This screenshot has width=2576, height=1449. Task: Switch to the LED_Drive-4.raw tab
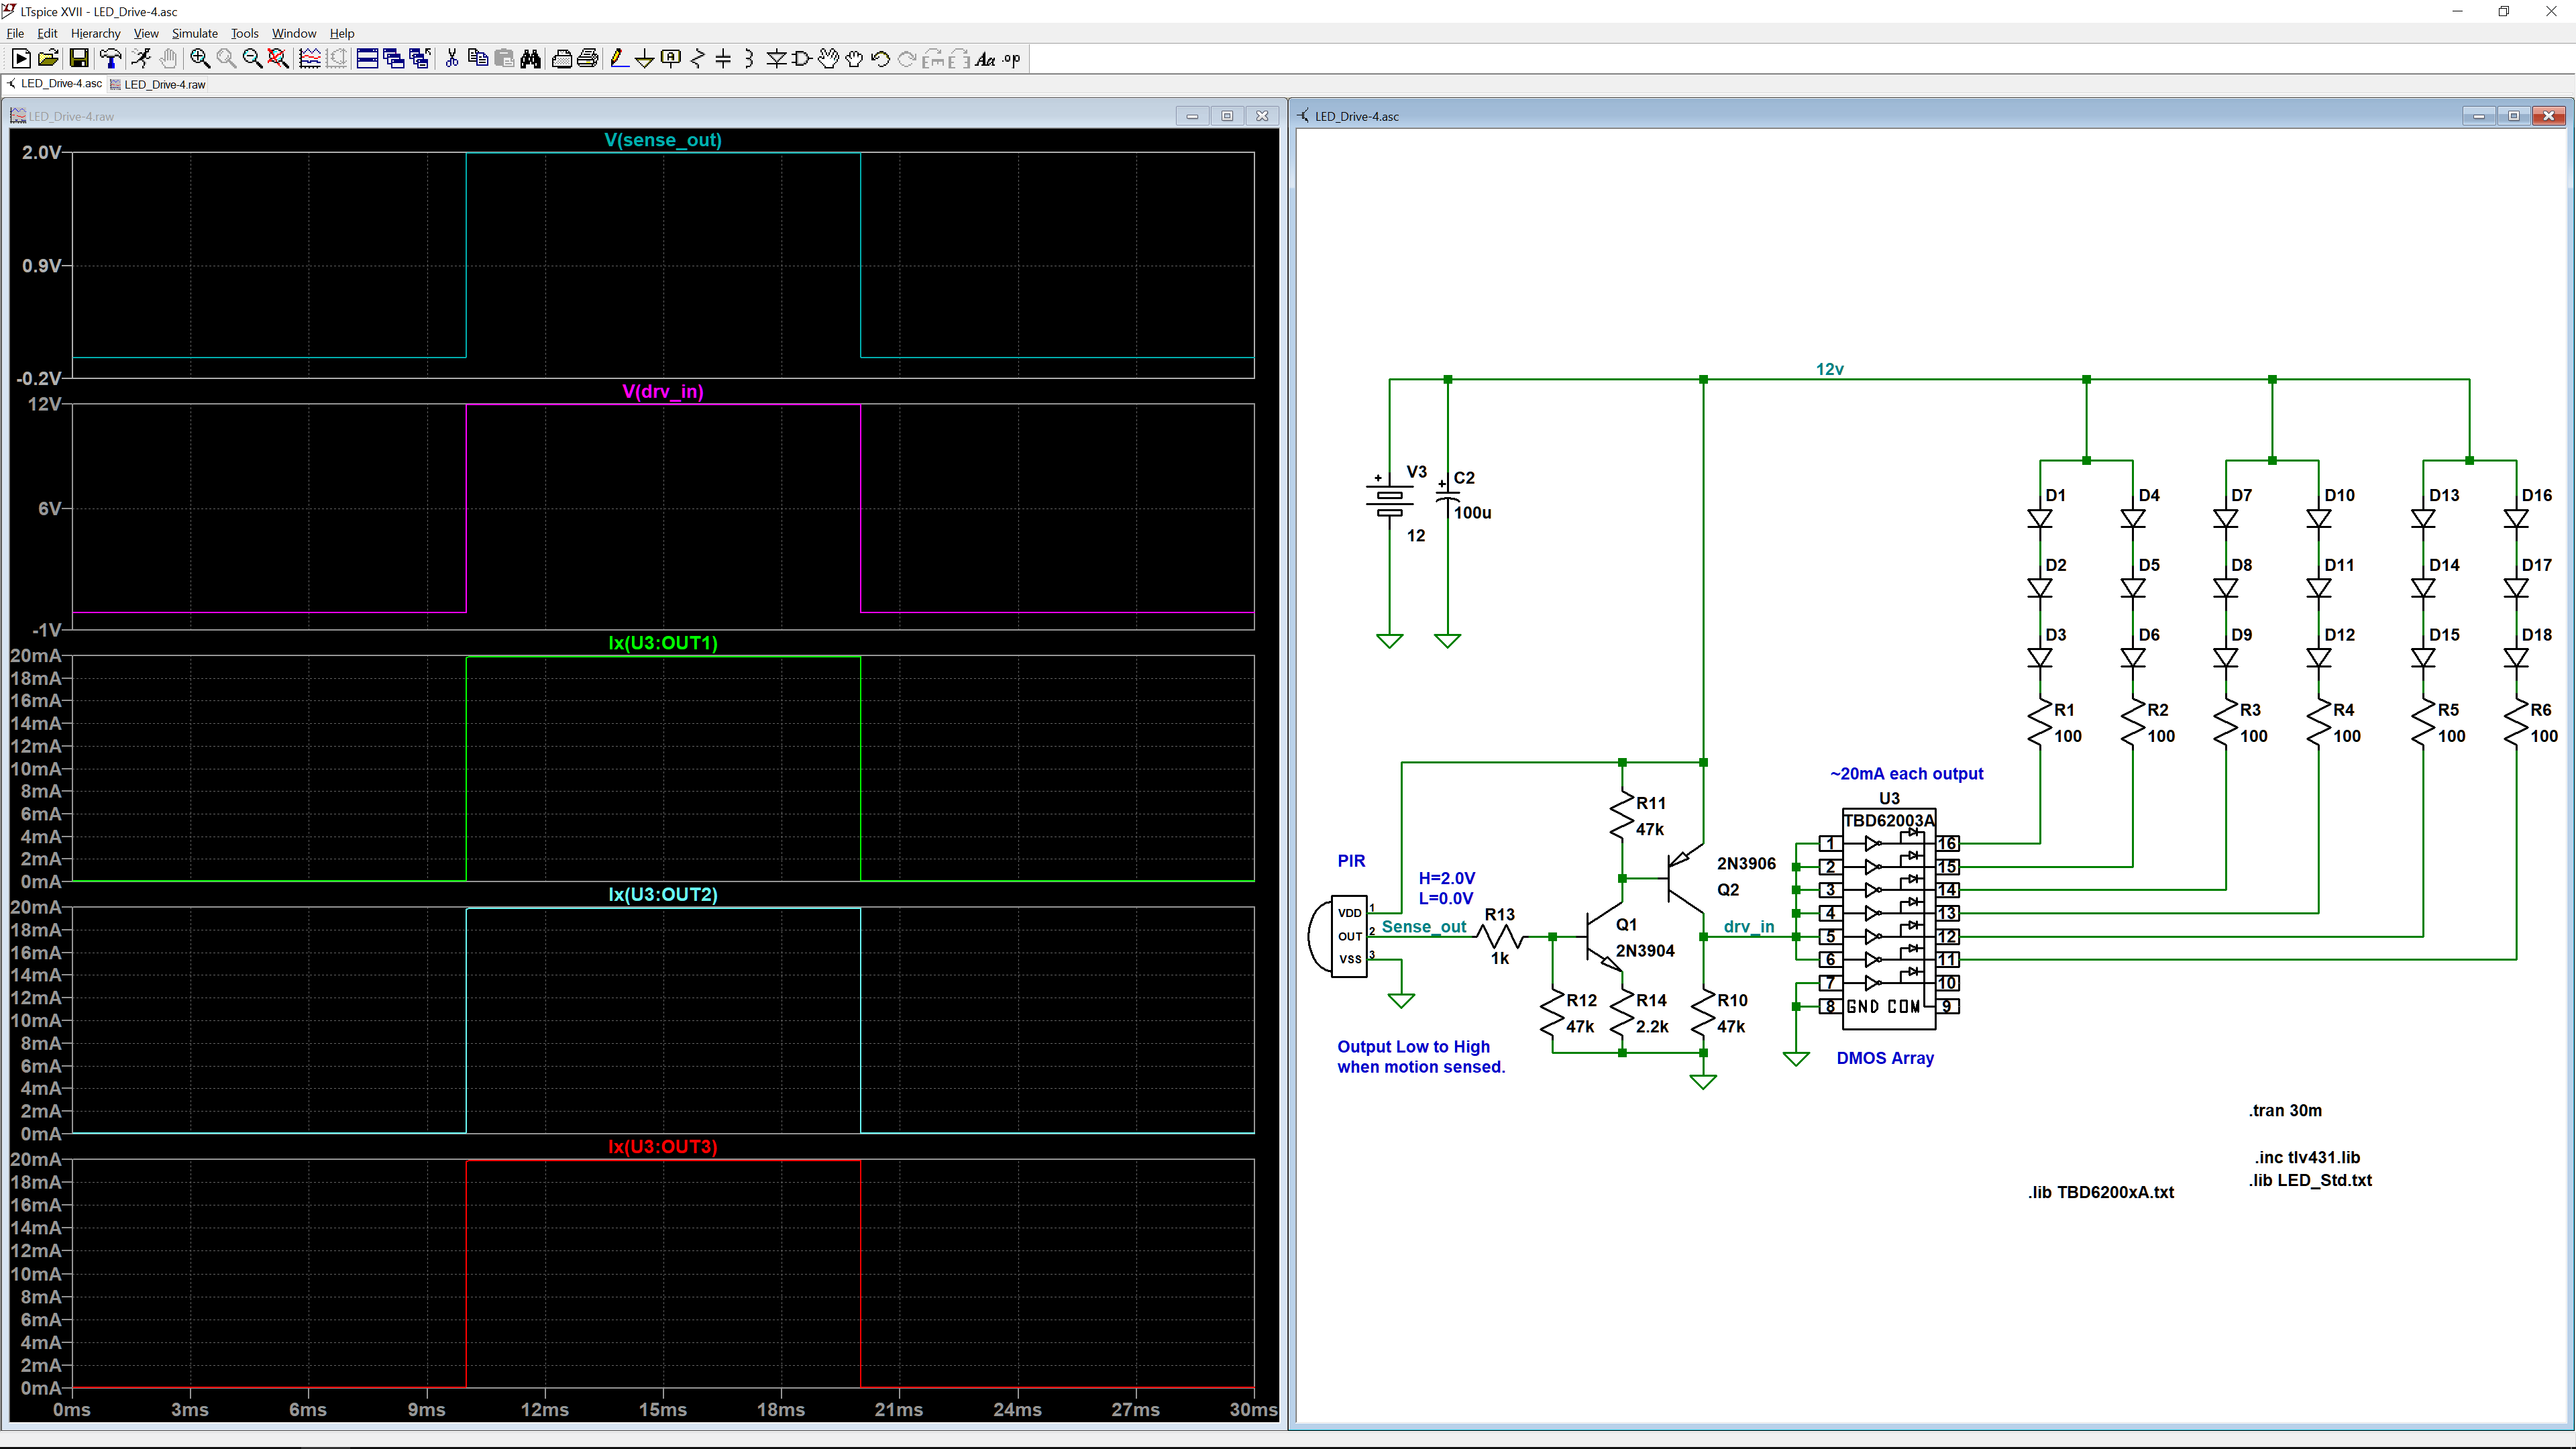click(x=158, y=84)
